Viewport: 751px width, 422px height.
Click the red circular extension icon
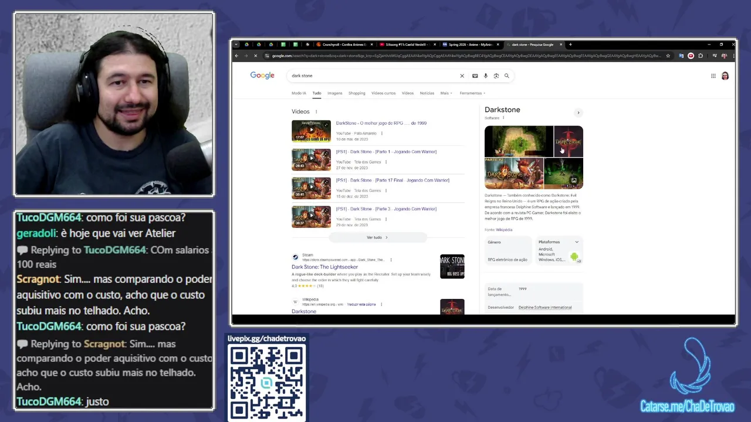click(x=691, y=56)
